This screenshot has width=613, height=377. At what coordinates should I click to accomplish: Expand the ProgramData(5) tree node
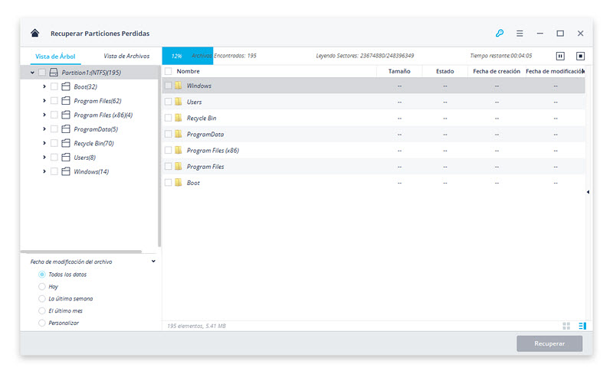[44, 128]
